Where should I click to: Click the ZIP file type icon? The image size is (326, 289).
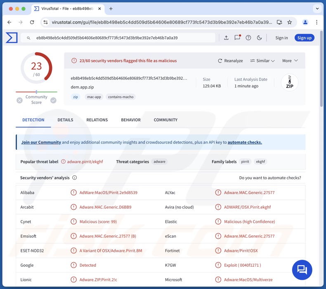coord(290,83)
